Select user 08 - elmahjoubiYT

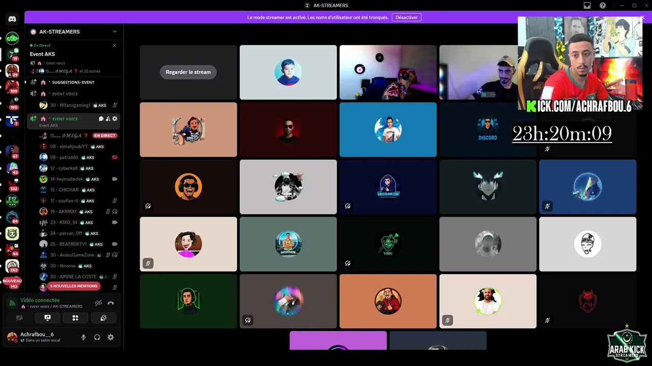click(78, 146)
